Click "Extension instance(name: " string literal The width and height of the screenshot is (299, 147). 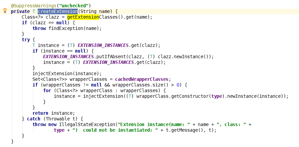pos(154,124)
